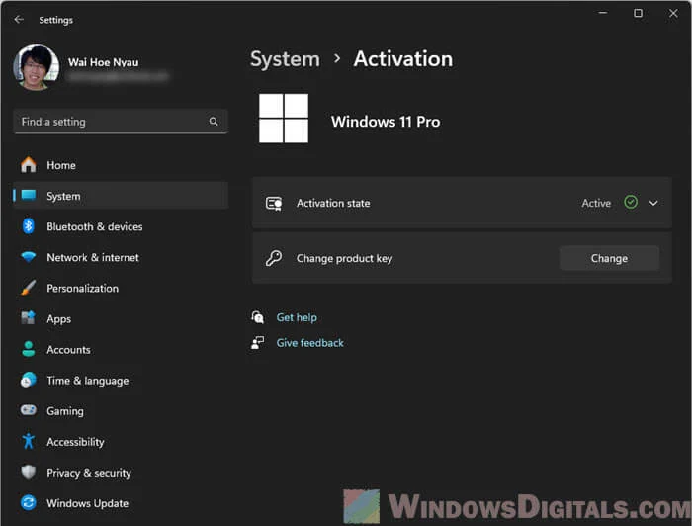Click the search magnifier icon

pyautogui.click(x=214, y=122)
